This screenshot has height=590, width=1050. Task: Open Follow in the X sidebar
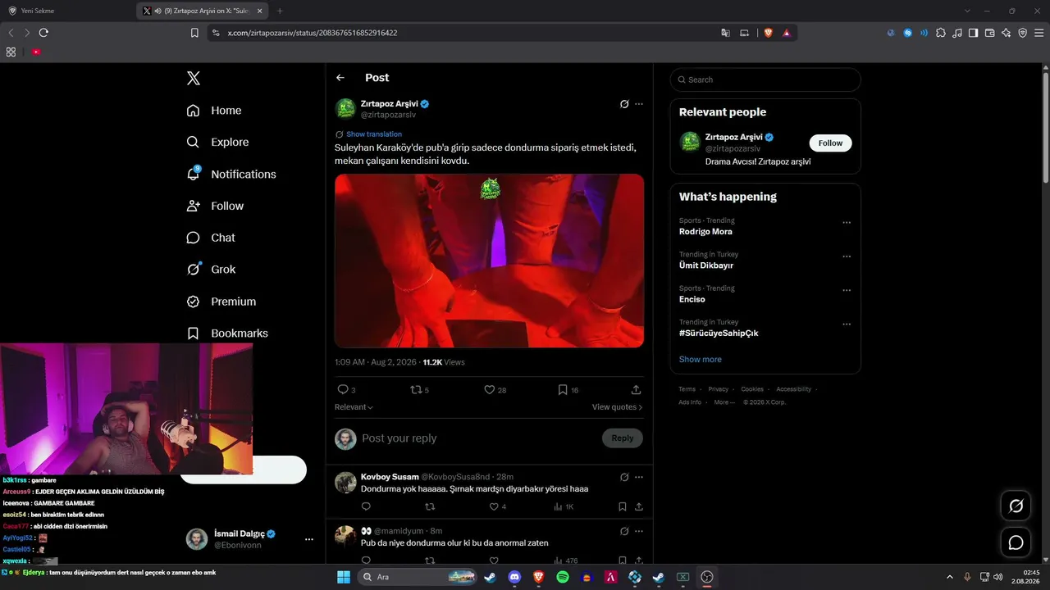pos(216,206)
